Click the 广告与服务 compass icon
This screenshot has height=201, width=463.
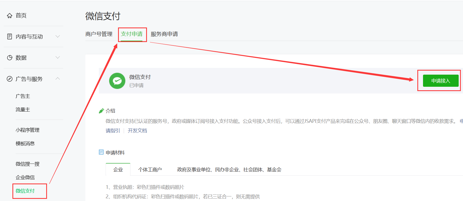click(x=10, y=79)
